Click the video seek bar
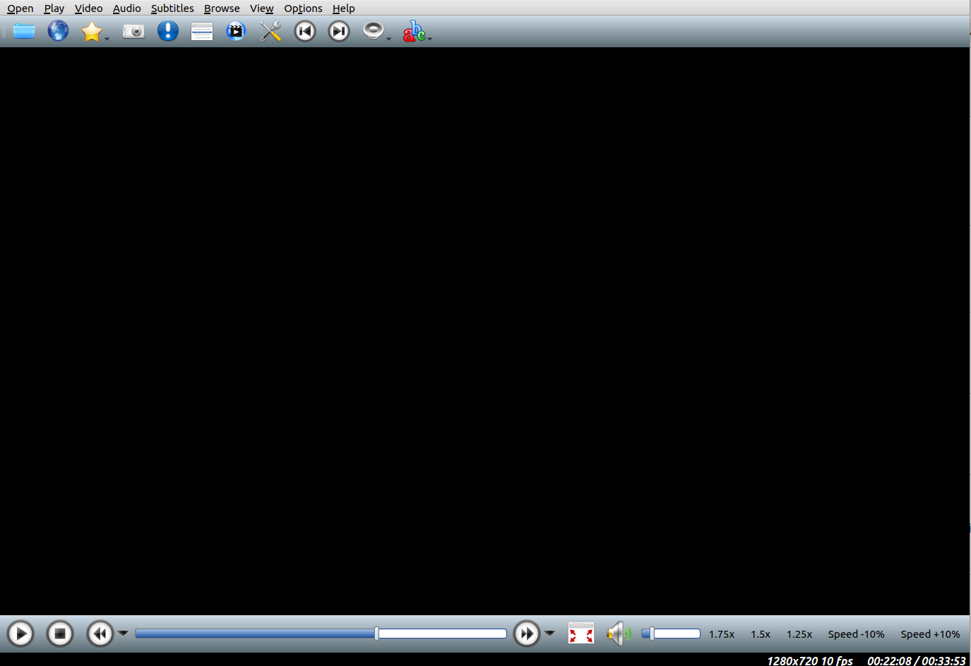The width and height of the screenshot is (971, 666). click(x=321, y=634)
